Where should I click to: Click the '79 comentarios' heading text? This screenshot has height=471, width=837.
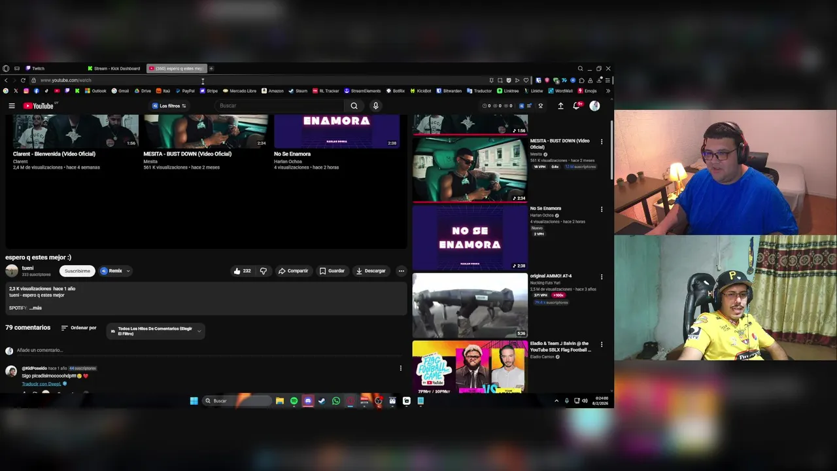tap(27, 328)
